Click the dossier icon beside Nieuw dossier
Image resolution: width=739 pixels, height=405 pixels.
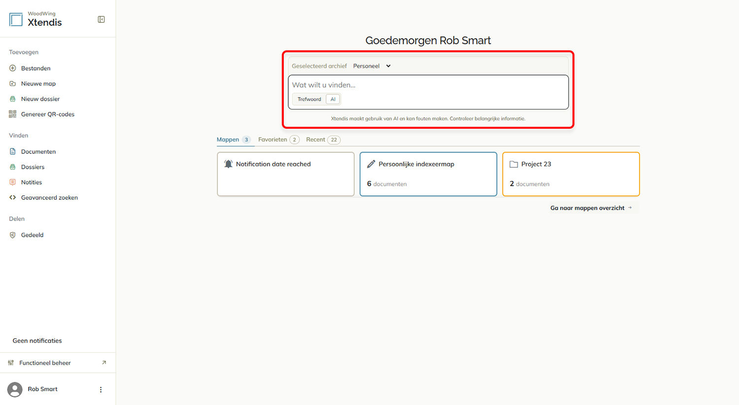coord(13,99)
